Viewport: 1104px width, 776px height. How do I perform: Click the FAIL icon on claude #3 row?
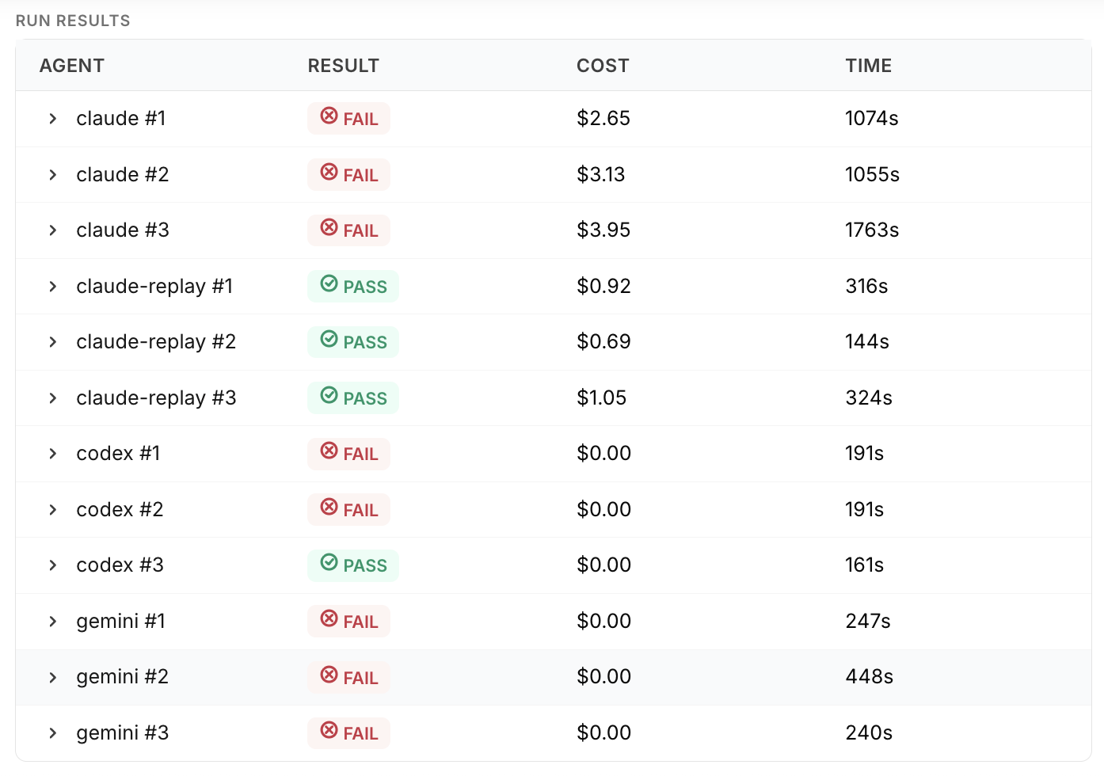click(x=329, y=228)
